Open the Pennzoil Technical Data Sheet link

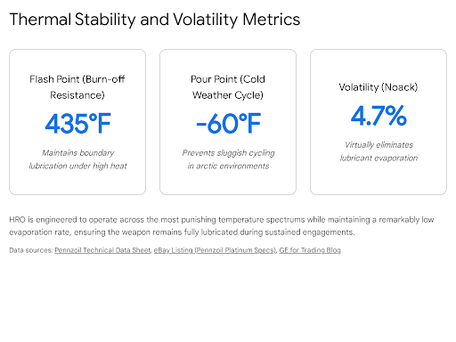[x=102, y=250]
